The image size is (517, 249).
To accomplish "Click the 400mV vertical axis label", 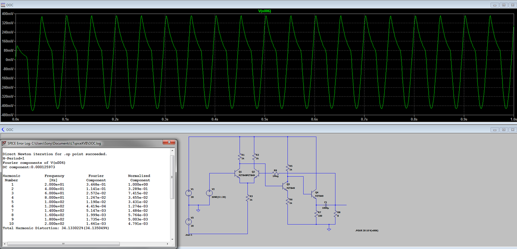I will click(8, 14).
